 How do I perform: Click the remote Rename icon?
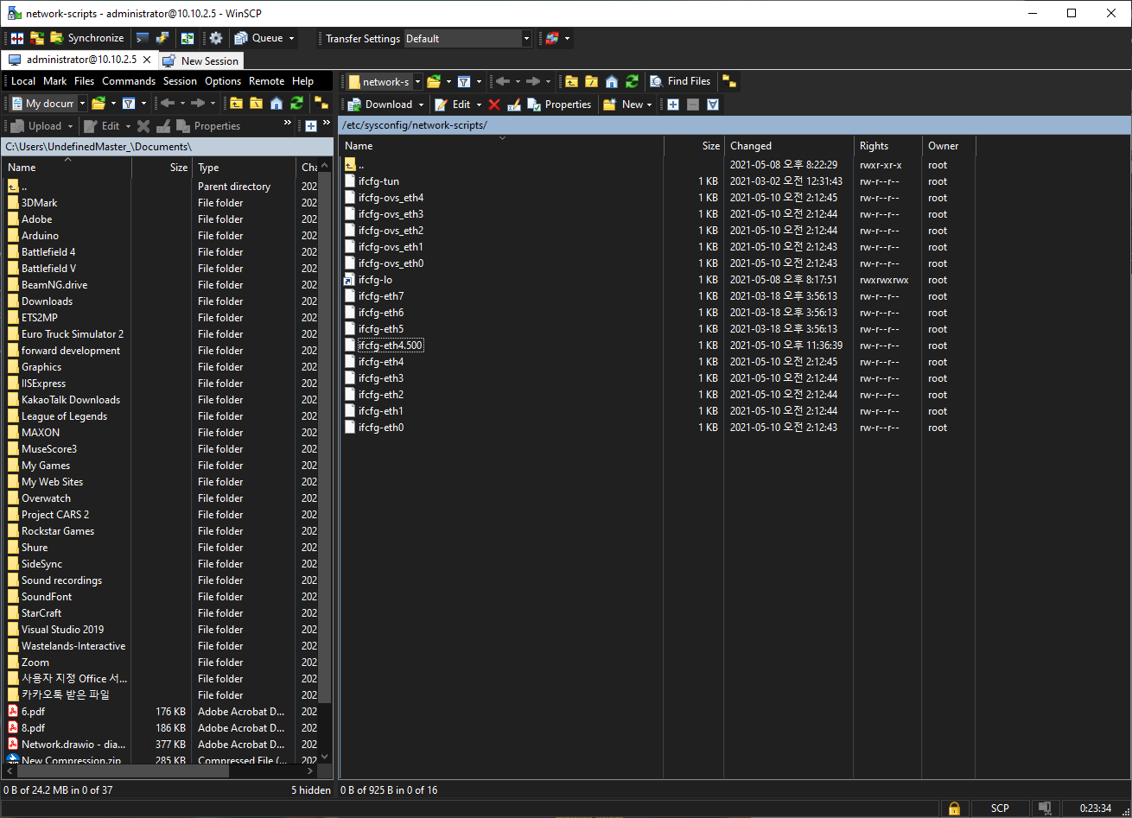[x=514, y=105]
